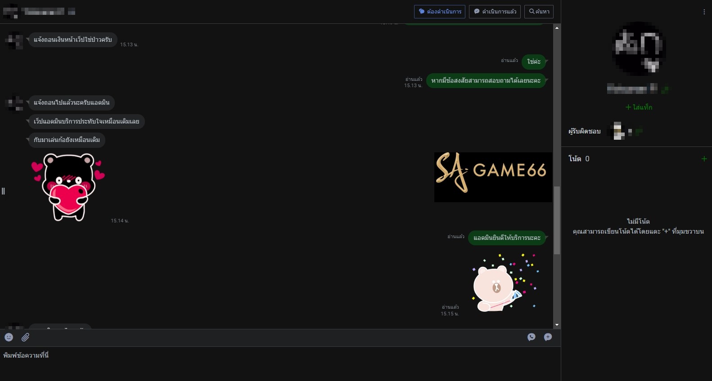Click the customer's profile picture in side panel
The image size is (712, 381).
tap(639, 48)
